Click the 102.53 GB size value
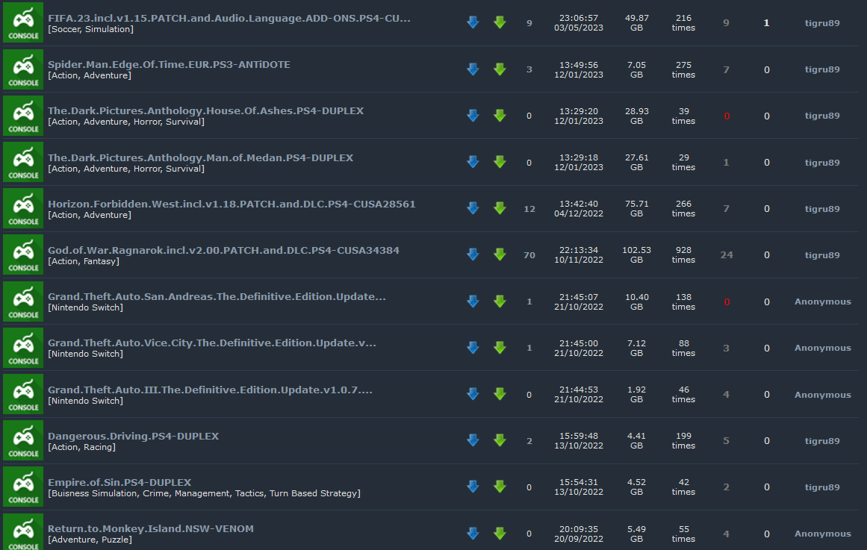The height and width of the screenshot is (550, 867). tap(636, 254)
